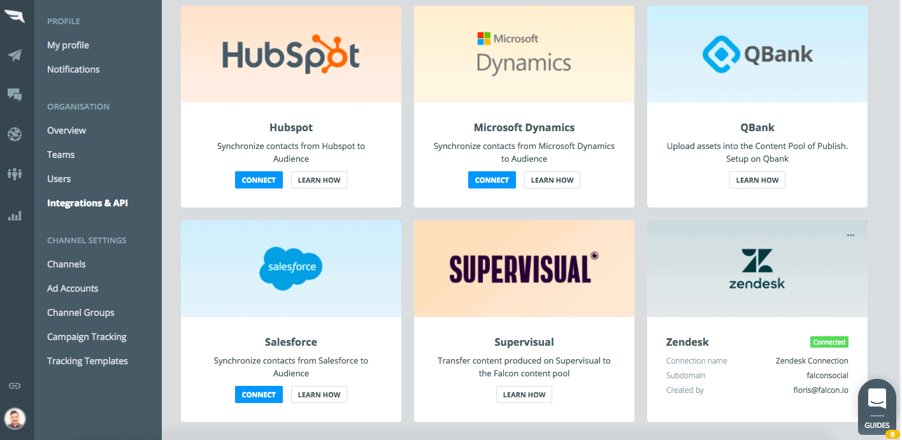The height and width of the screenshot is (440, 902).
Task: Open the Guides help widget
Action: tap(877, 408)
